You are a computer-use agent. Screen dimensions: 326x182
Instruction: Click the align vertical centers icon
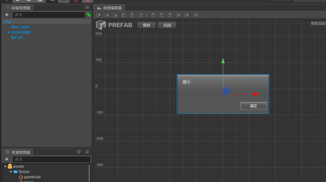pos(107,15)
